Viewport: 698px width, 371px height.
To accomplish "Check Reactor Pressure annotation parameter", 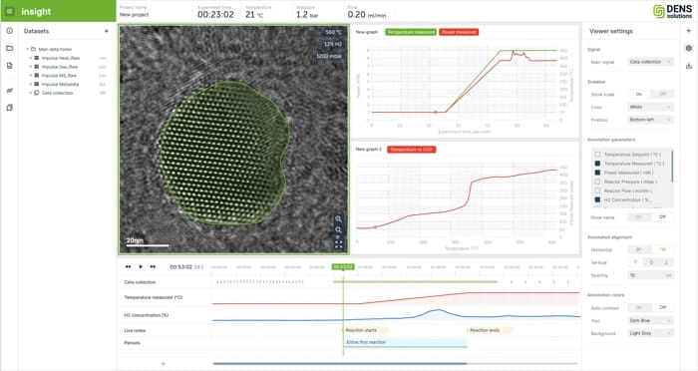I will [x=597, y=182].
